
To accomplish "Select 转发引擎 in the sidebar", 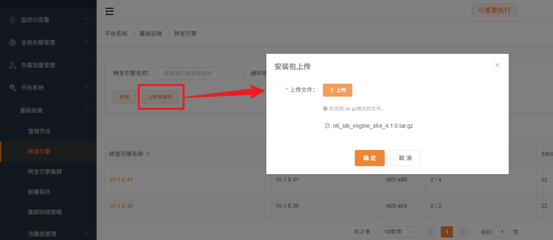I will coord(39,151).
